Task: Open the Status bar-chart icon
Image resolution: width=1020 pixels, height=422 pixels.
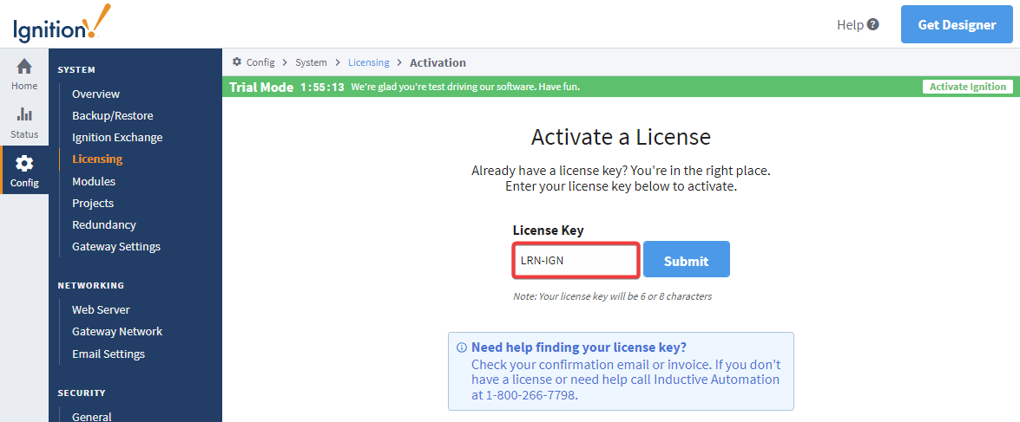Action: click(x=24, y=115)
